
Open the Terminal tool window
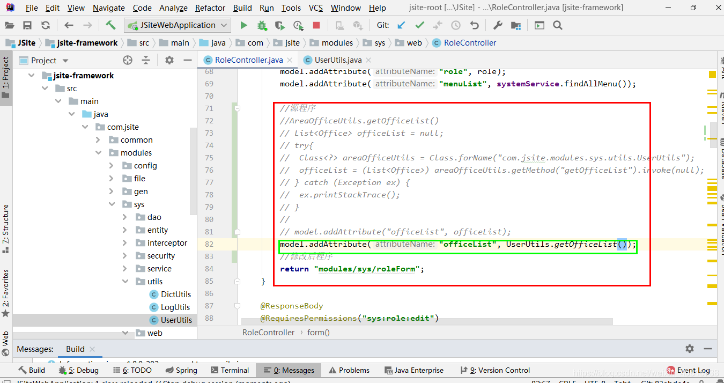(x=230, y=370)
